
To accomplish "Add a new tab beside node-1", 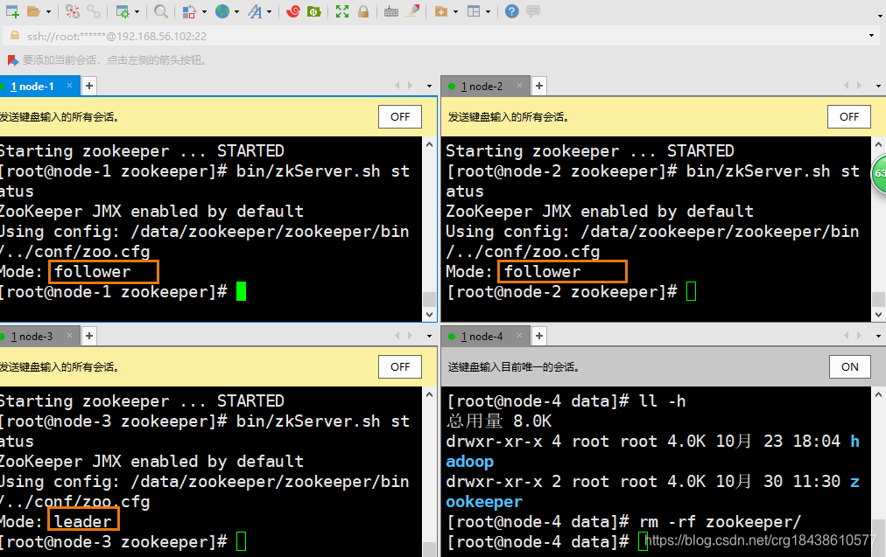I will tap(89, 86).
